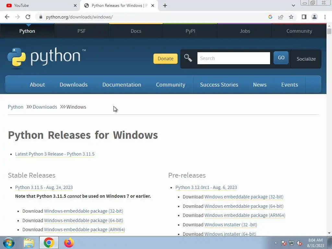Click the taskbar clock and date
Viewport: 332px width, 249px height.
coord(315,243)
